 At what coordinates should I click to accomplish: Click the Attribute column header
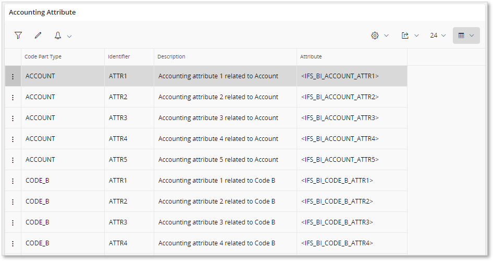pyautogui.click(x=311, y=57)
